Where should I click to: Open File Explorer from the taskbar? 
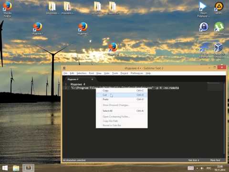(x=16, y=168)
